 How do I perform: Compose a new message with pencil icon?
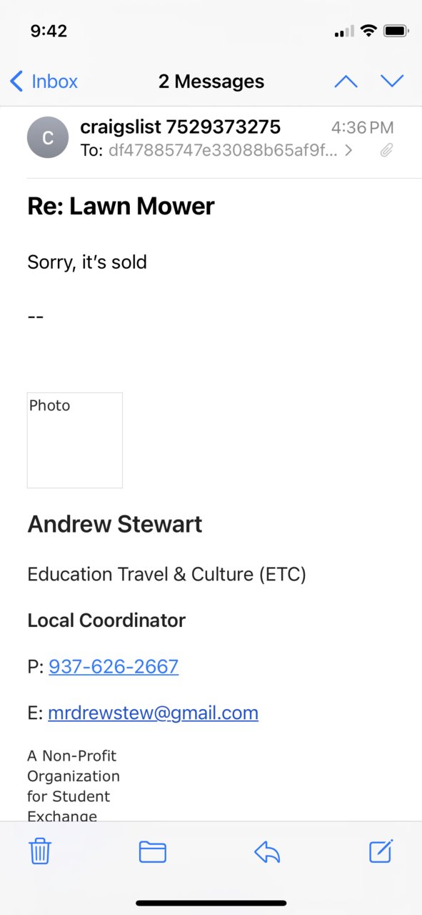click(381, 851)
